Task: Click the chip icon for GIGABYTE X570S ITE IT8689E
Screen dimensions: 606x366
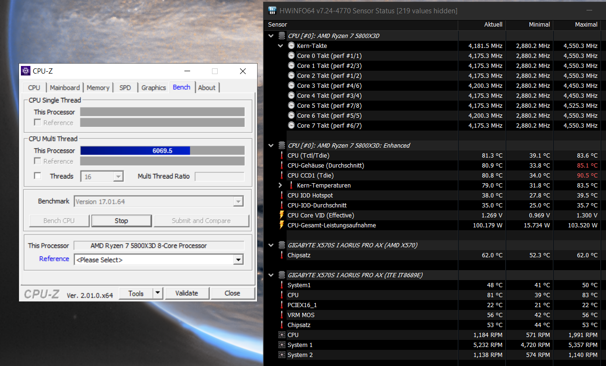Action: [282, 275]
